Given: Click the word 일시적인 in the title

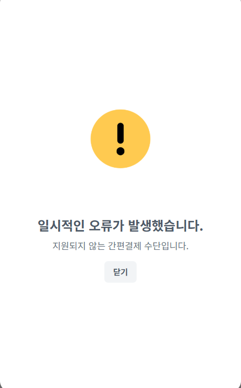Looking at the screenshot, I should [61, 225].
